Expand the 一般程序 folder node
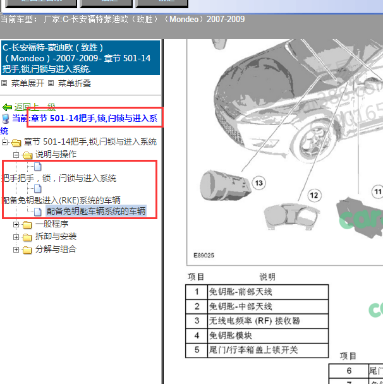 click(16, 224)
